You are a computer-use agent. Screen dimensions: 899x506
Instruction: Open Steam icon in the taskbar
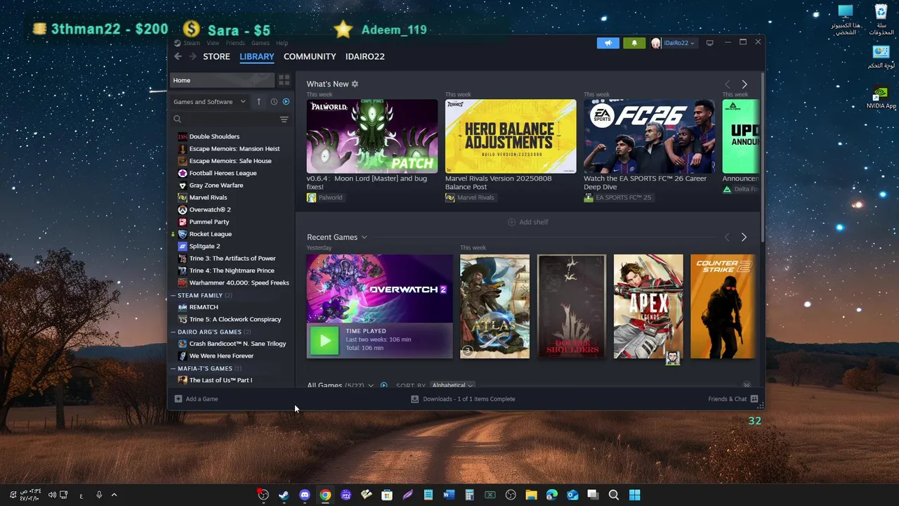pyautogui.click(x=284, y=495)
